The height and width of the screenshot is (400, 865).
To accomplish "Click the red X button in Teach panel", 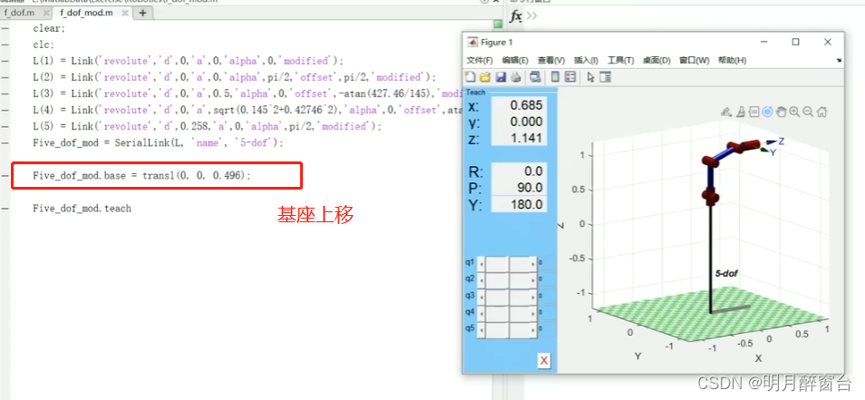I will pos(544,361).
